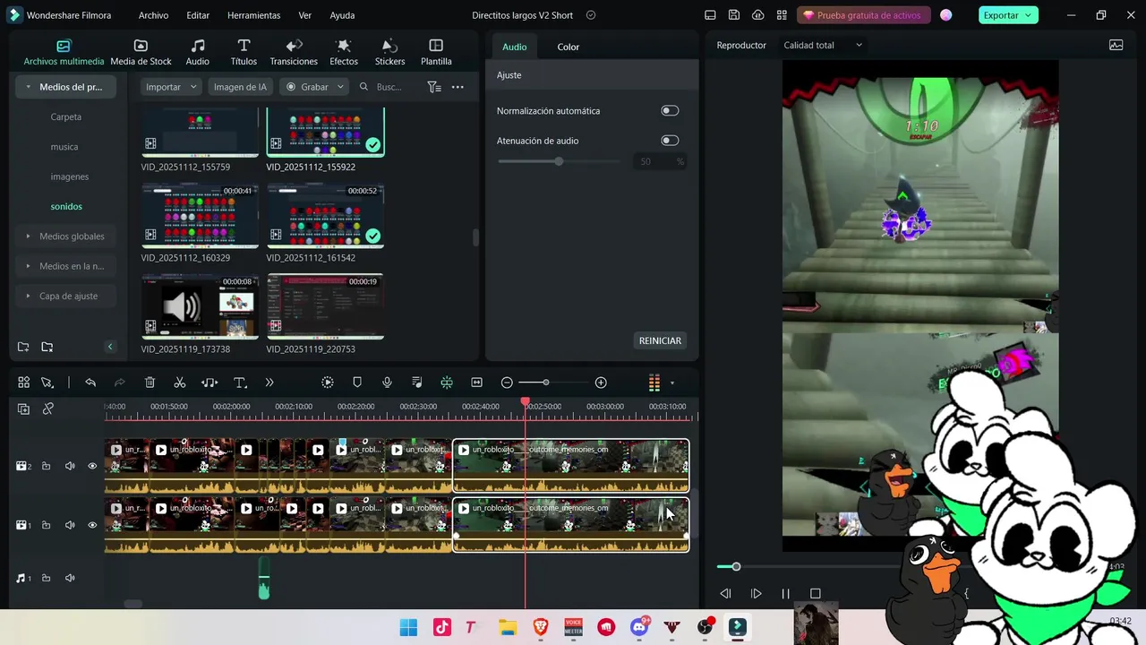1146x645 pixels.
Task: Open the three-dots more options in media panel
Action: click(458, 87)
